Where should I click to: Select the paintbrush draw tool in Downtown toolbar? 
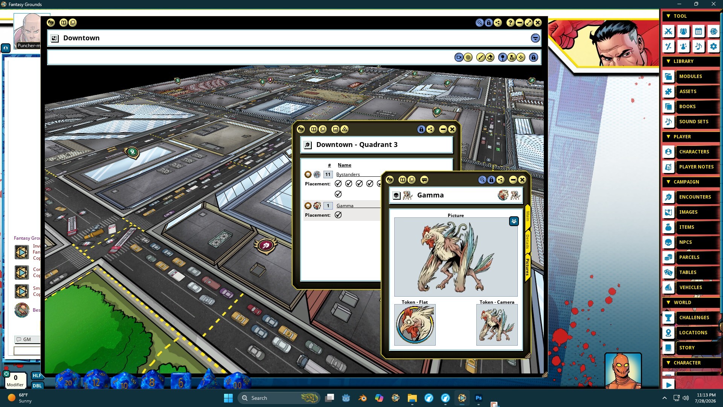(x=481, y=57)
